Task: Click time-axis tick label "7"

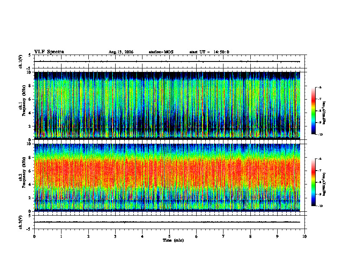Action: pos(223,236)
